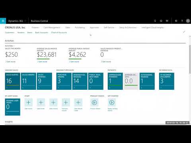Viewport: 191px width, 143px height.
Task: Click See more under Overdue Sales Invoice Amount
Action: tap(42, 62)
